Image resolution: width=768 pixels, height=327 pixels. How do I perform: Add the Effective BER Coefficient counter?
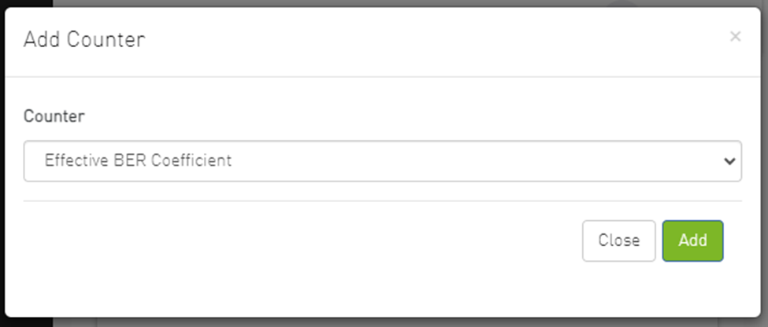click(x=692, y=241)
